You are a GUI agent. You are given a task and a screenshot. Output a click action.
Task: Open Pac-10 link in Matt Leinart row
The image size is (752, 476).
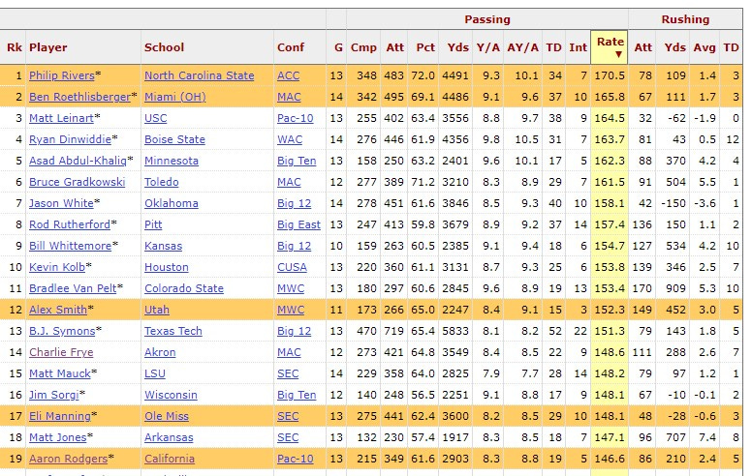[x=295, y=118]
